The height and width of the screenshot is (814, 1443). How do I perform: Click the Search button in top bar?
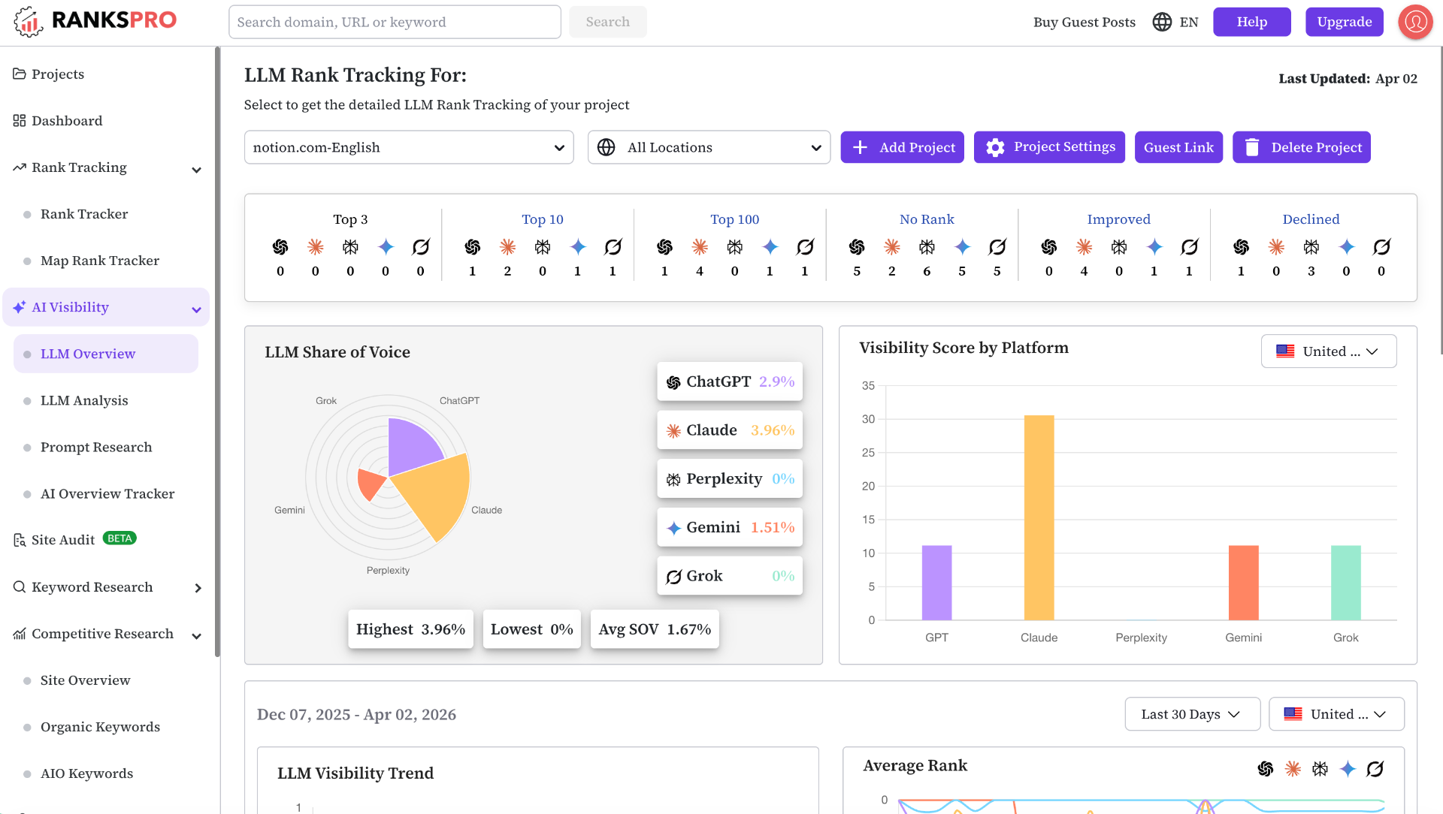tap(607, 22)
